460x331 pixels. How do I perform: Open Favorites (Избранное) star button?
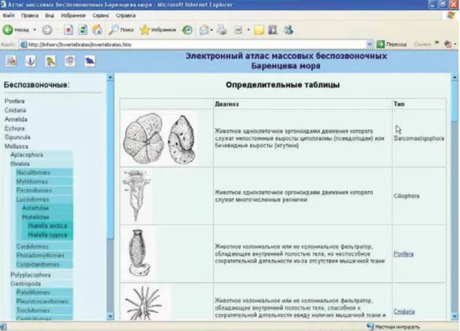158,30
